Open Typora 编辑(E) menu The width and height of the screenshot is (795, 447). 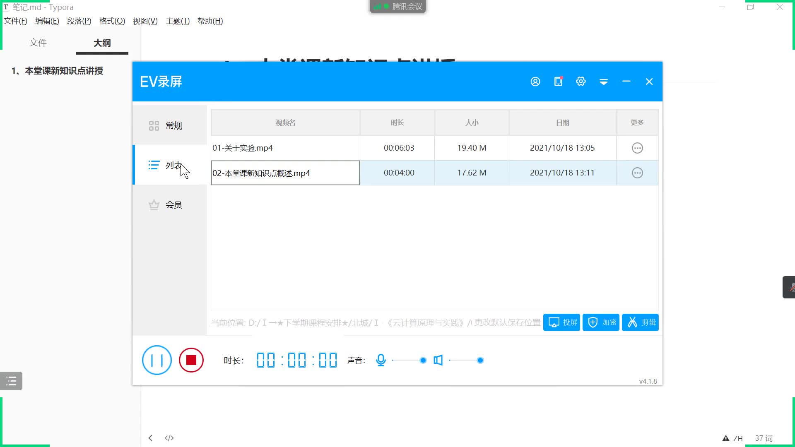(x=47, y=21)
